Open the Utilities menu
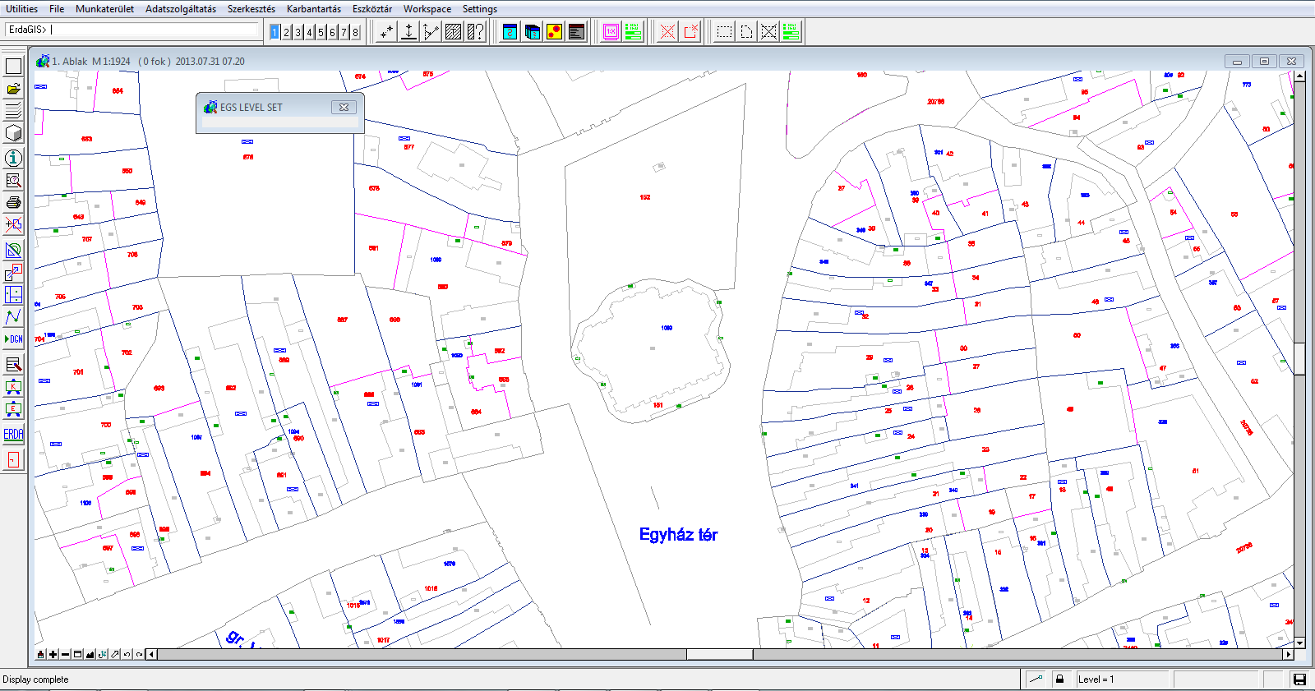Image resolution: width=1315 pixels, height=691 pixels. [21, 9]
